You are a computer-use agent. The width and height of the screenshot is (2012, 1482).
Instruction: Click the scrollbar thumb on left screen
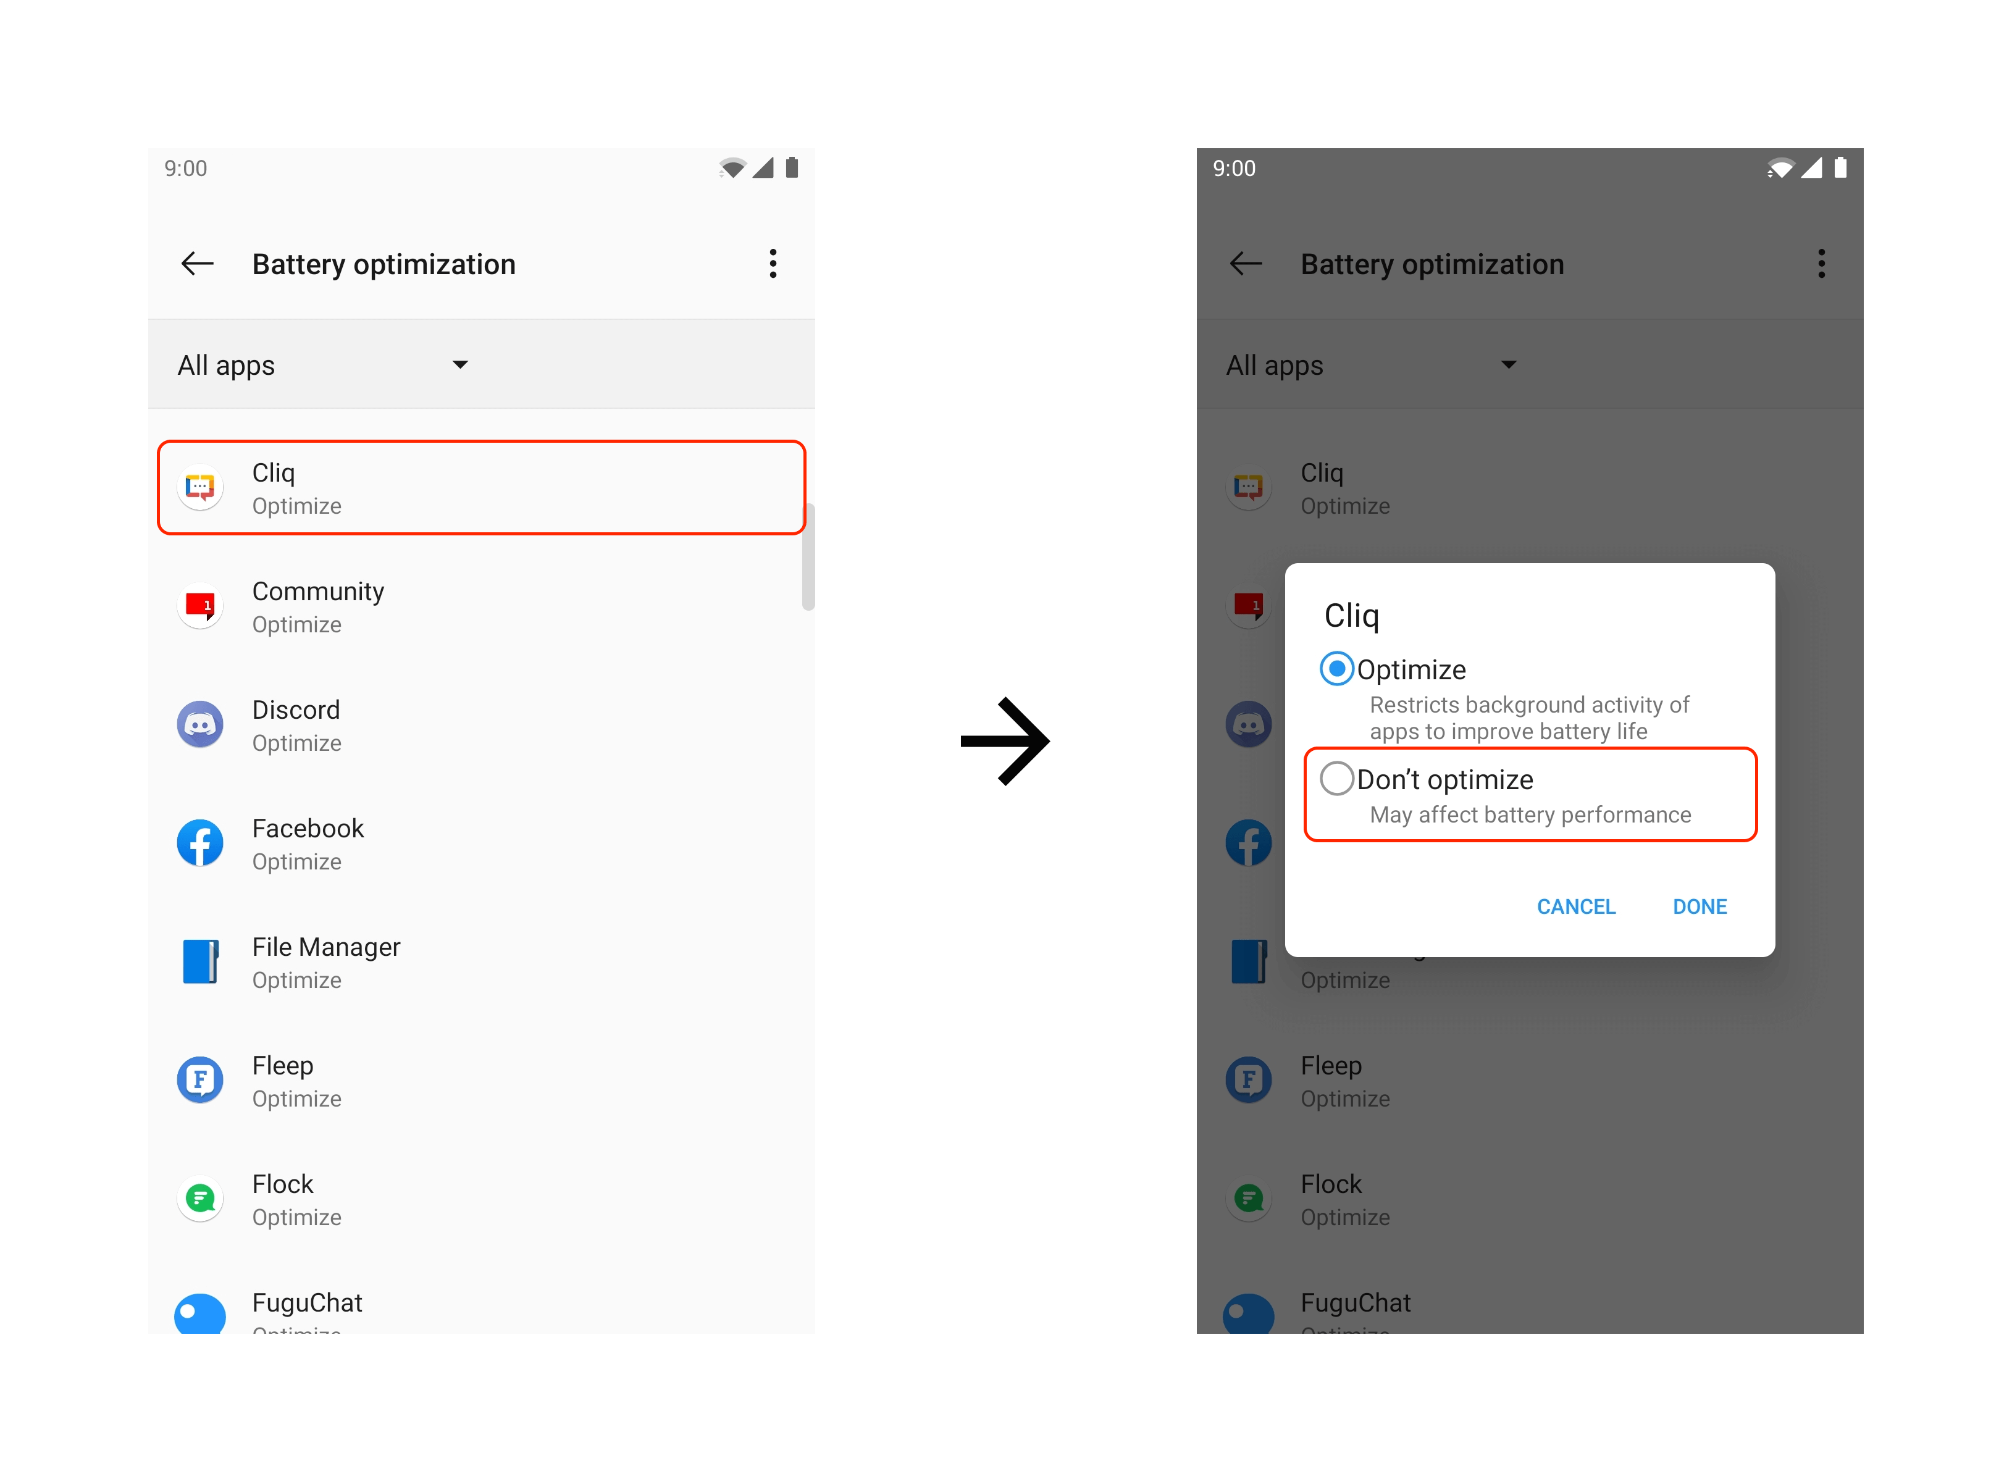pyautogui.click(x=808, y=556)
